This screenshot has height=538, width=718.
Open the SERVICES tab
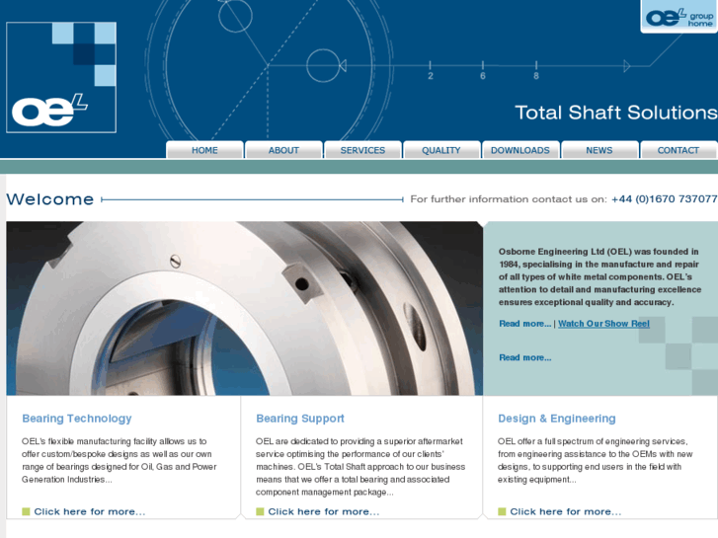[x=362, y=150]
